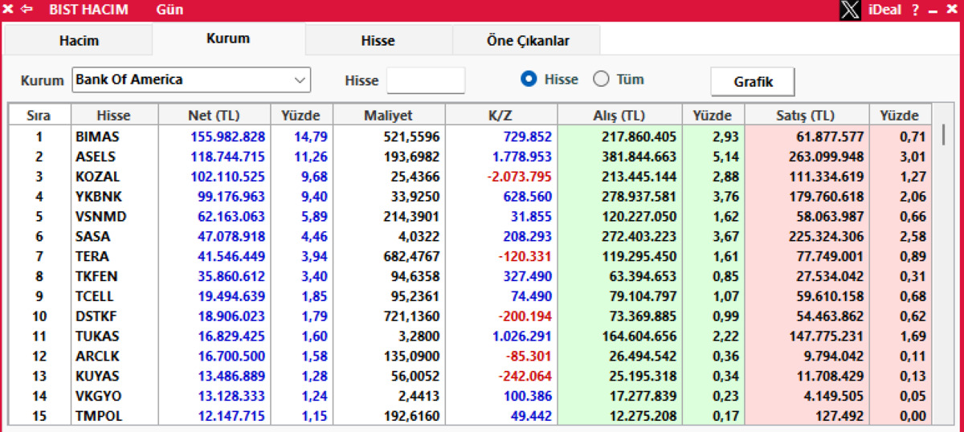Sort by the Maliyet column header
The image size is (964, 432).
[389, 116]
